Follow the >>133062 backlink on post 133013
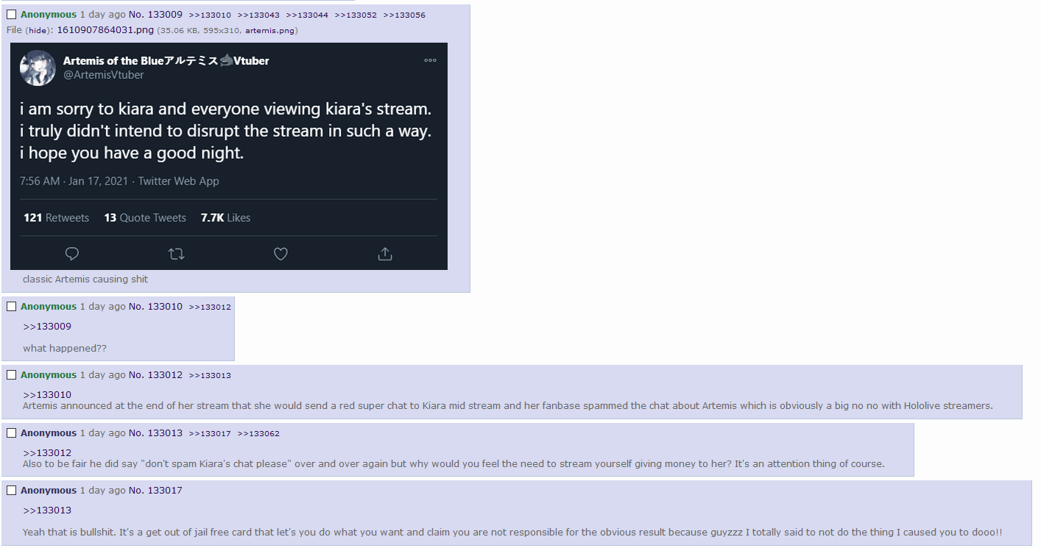Viewport: 1041px width, 548px height. click(258, 433)
